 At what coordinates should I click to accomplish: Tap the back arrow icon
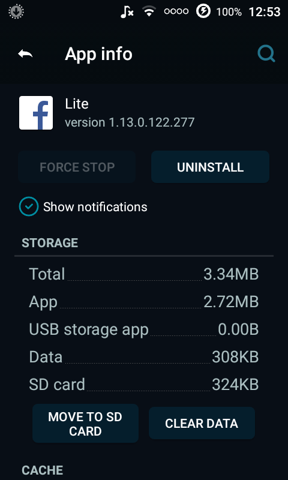tap(25, 54)
